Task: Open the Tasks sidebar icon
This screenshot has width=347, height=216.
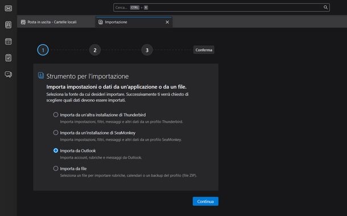Action: [x=9, y=58]
